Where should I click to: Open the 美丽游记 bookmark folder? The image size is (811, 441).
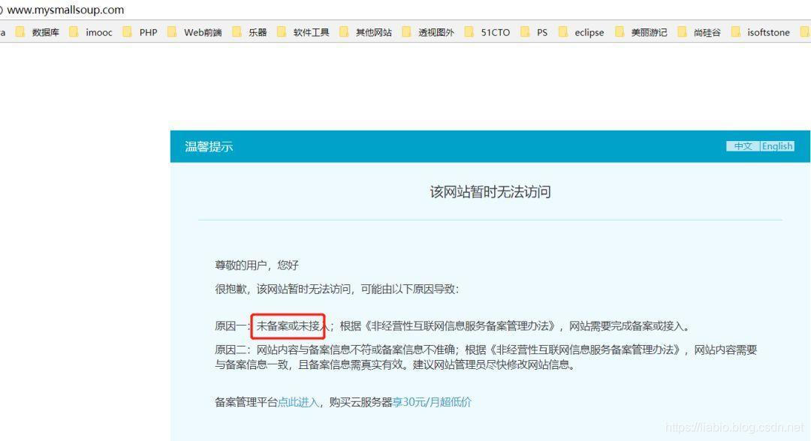pos(641,32)
